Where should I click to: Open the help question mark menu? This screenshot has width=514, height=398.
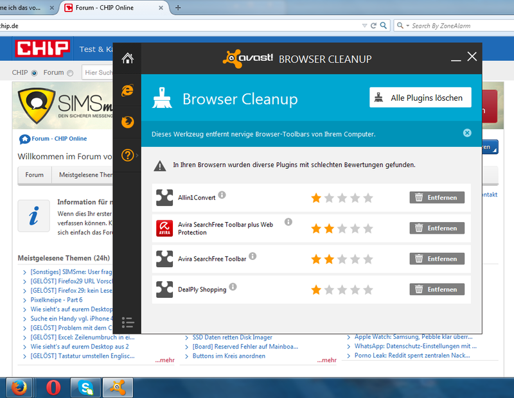(x=127, y=155)
